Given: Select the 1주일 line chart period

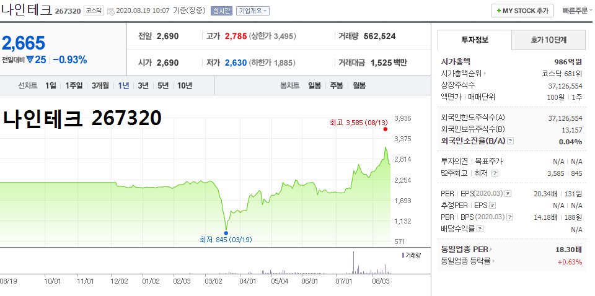Looking at the screenshot, I should (74, 85).
